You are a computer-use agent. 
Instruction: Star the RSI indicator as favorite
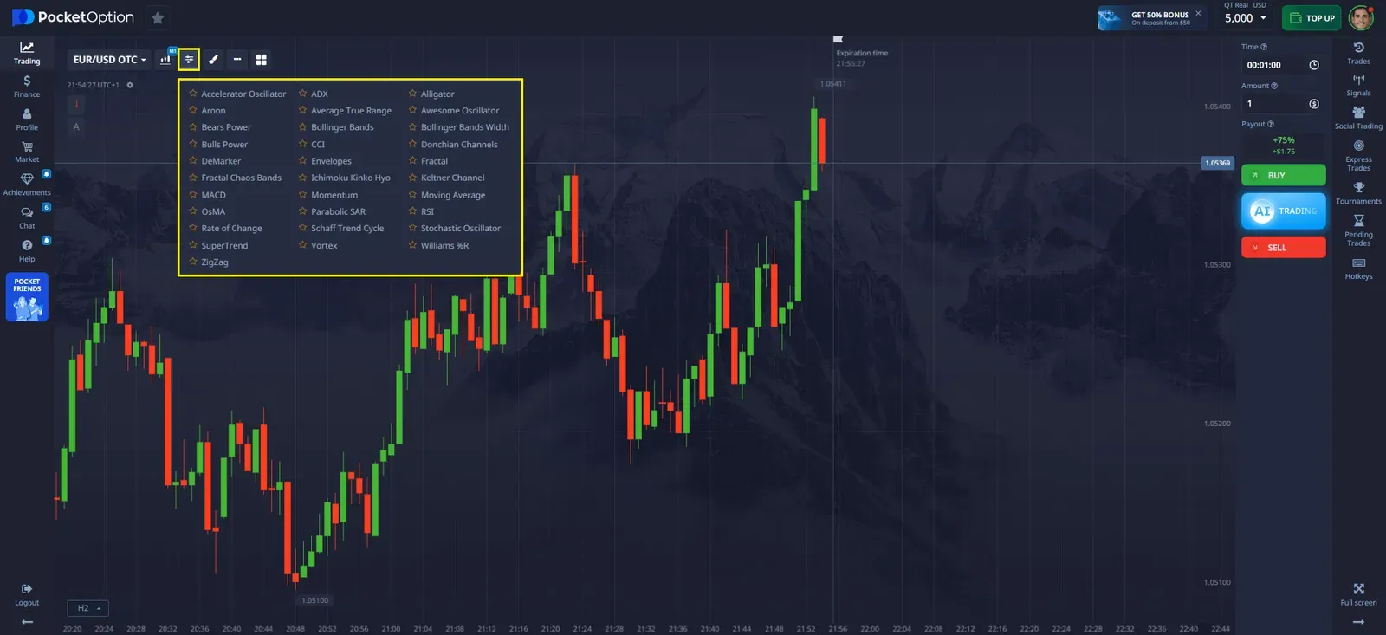click(413, 211)
